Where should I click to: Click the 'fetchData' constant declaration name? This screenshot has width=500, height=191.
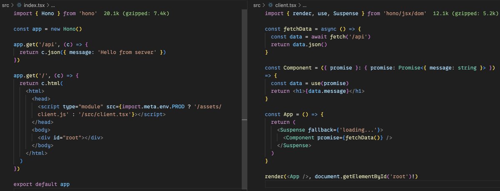(297, 29)
